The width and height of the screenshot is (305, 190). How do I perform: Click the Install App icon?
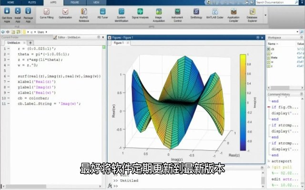(17, 13)
